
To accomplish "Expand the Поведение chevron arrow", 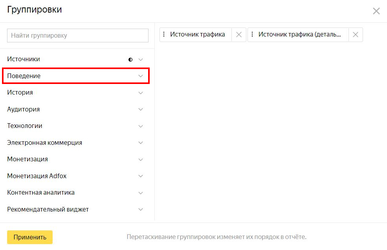I will (141, 76).
